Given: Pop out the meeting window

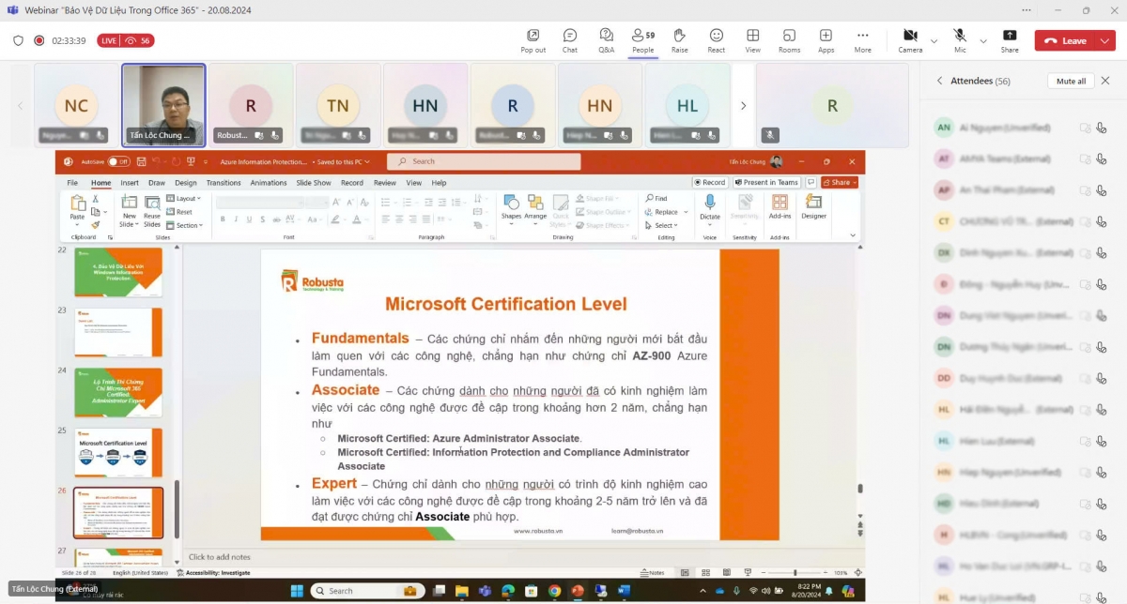Looking at the screenshot, I should tap(533, 40).
